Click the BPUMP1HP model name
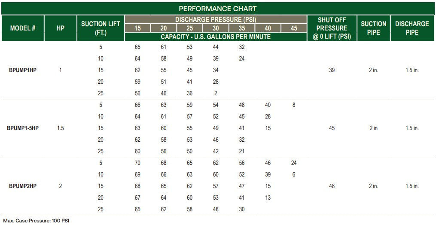 click(23, 70)
